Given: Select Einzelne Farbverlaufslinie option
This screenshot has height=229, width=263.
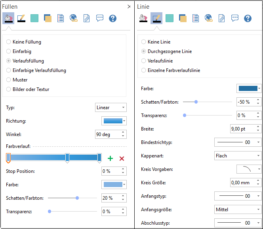Looking at the screenshot, I should (x=171, y=70).
